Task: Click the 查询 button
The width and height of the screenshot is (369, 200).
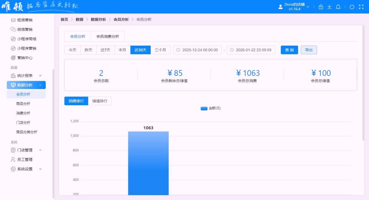Action: click(289, 50)
